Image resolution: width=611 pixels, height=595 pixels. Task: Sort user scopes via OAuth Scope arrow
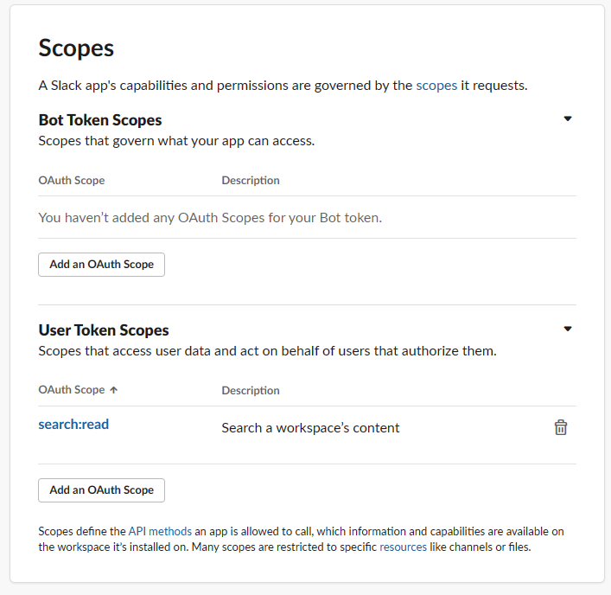click(x=113, y=390)
